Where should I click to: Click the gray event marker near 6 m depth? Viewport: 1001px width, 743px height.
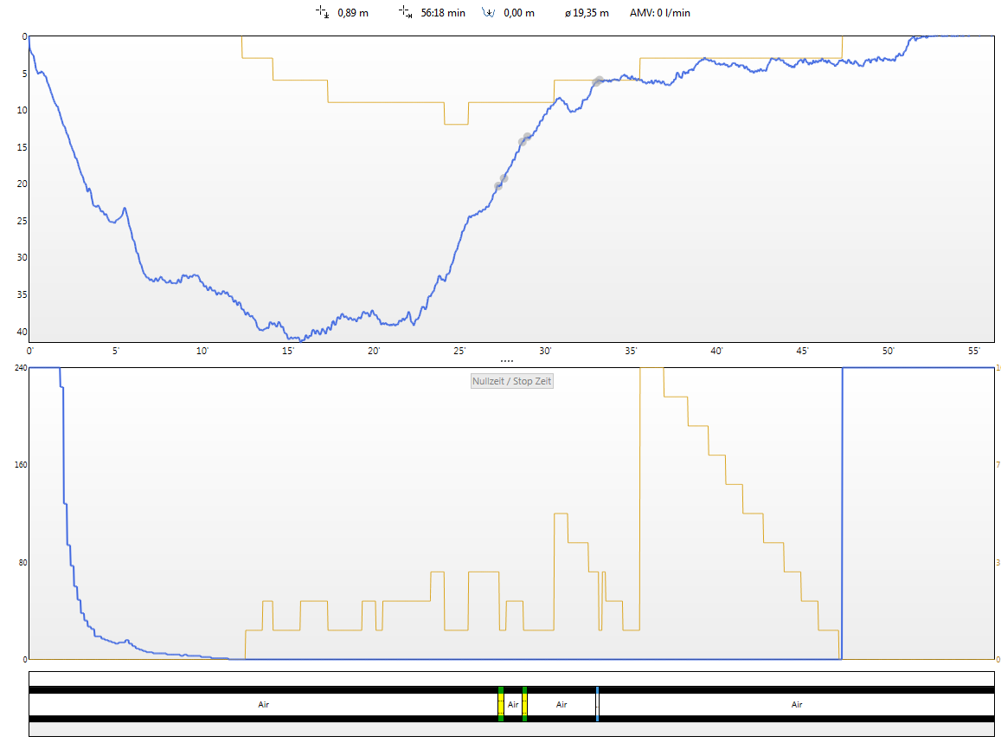click(597, 81)
